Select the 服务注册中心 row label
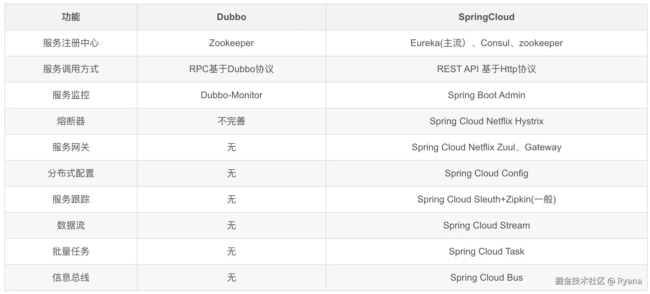Image resolution: width=650 pixels, height=294 pixels. click(x=71, y=43)
